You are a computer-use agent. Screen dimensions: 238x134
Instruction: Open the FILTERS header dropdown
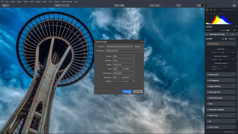click(x=209, y=39)
